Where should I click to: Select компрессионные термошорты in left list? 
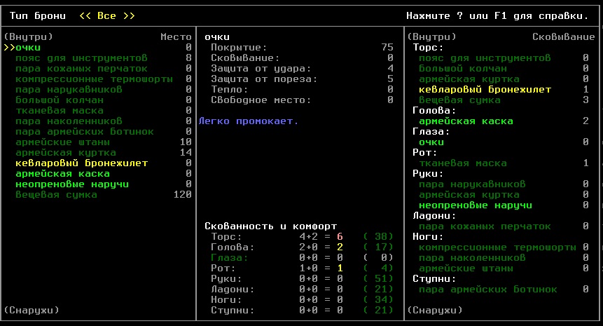pyautogui.click(x=94, y=79)
